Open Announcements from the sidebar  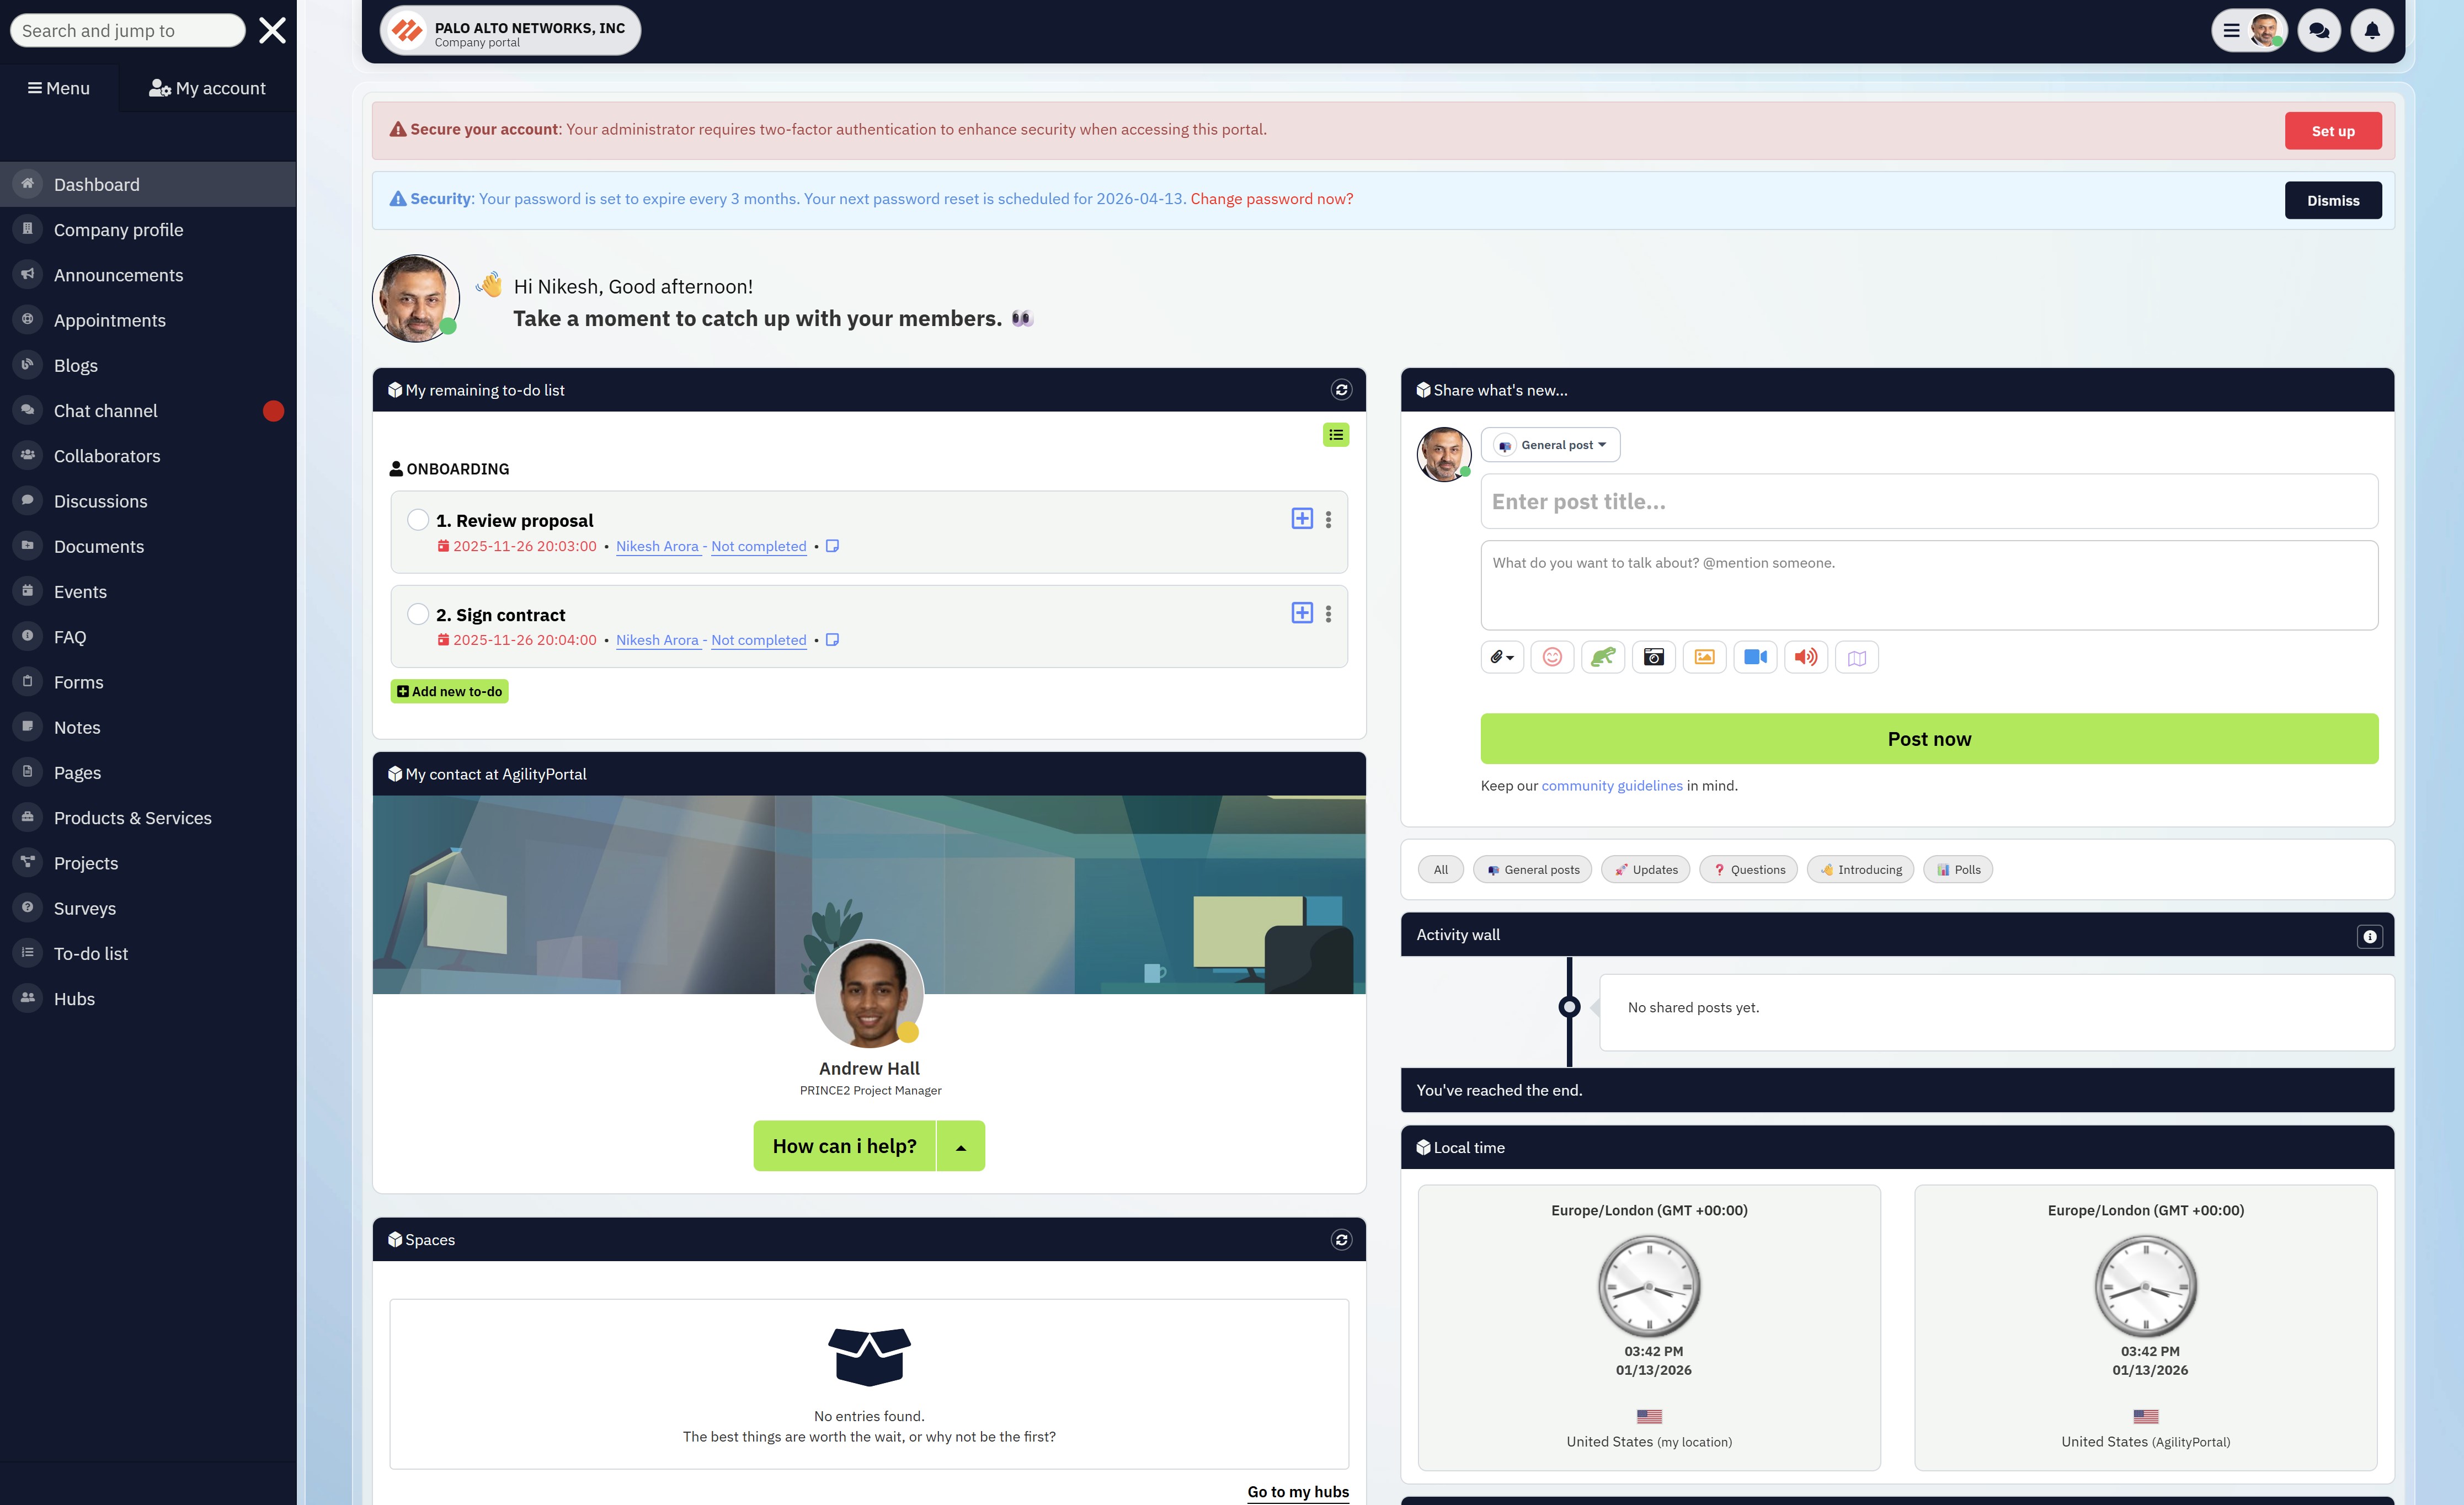(117, 274)
